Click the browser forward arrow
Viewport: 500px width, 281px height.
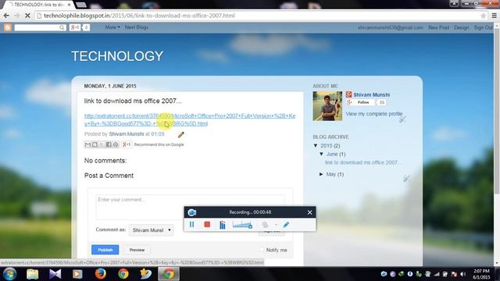click(17, 16)
